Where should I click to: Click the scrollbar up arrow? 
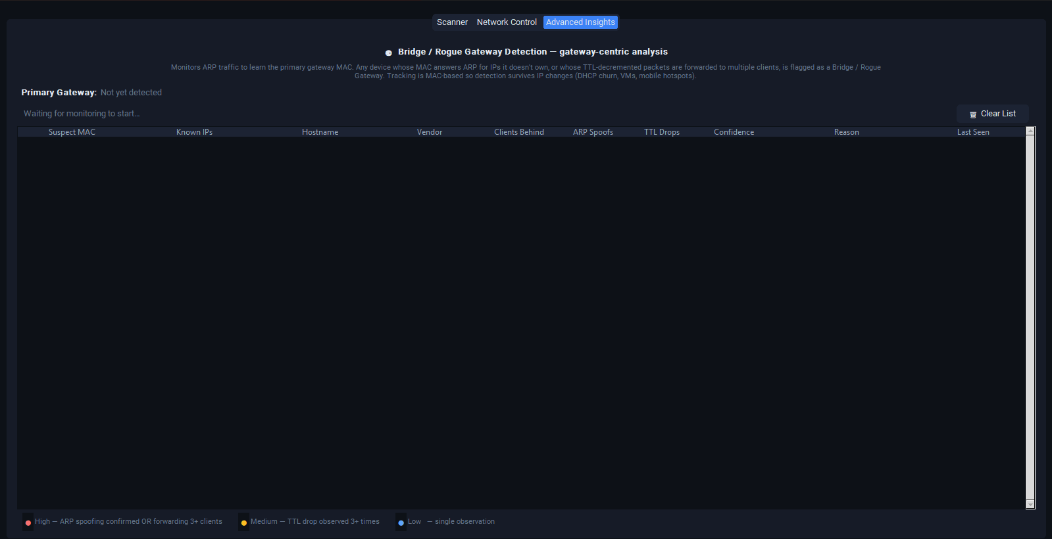tap(1030, 131)
